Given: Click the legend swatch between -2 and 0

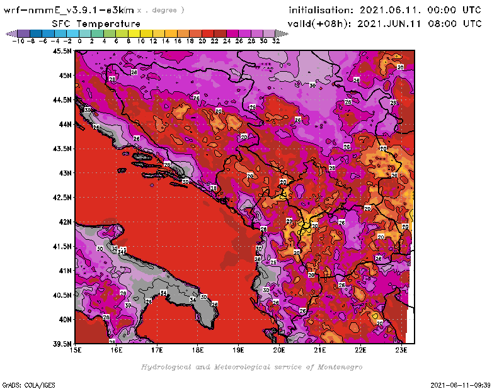Looking at the screenshot, I should coord(72,33).
